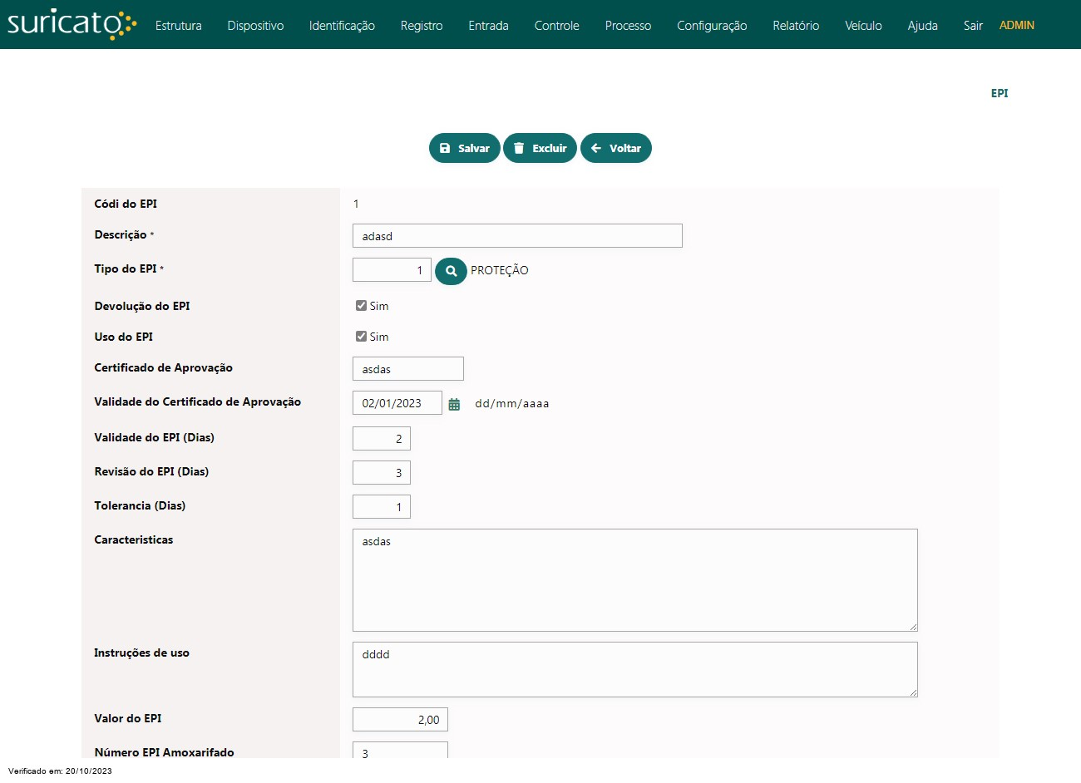The image size is (1081, 783).
Task: Click the Salvar save button
Action: [464, 148]
